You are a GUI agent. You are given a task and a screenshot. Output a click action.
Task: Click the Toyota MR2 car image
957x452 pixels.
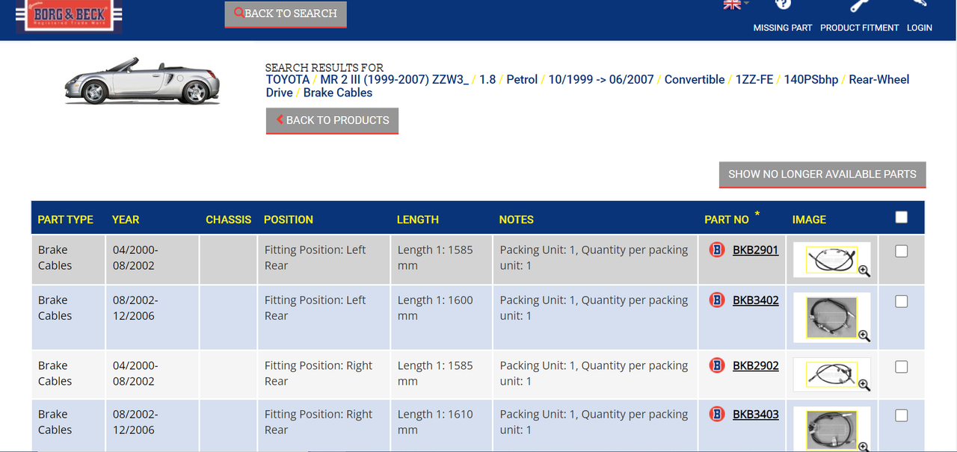tap(141, 81)
